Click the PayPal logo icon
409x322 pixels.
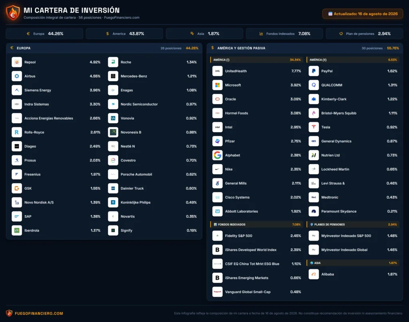314,71
